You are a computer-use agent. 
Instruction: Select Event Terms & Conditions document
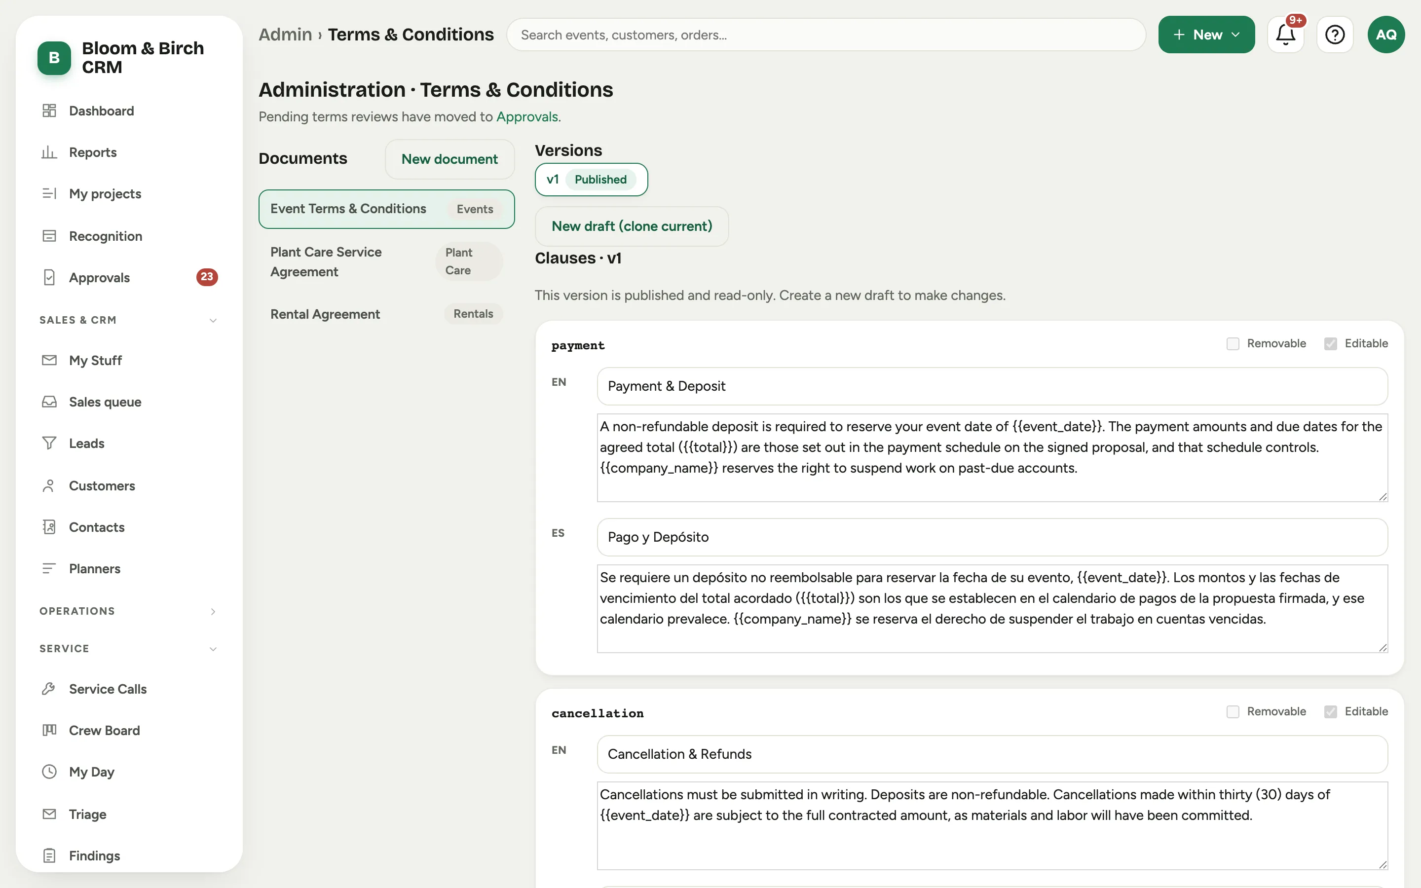click(x=386, y=209)
